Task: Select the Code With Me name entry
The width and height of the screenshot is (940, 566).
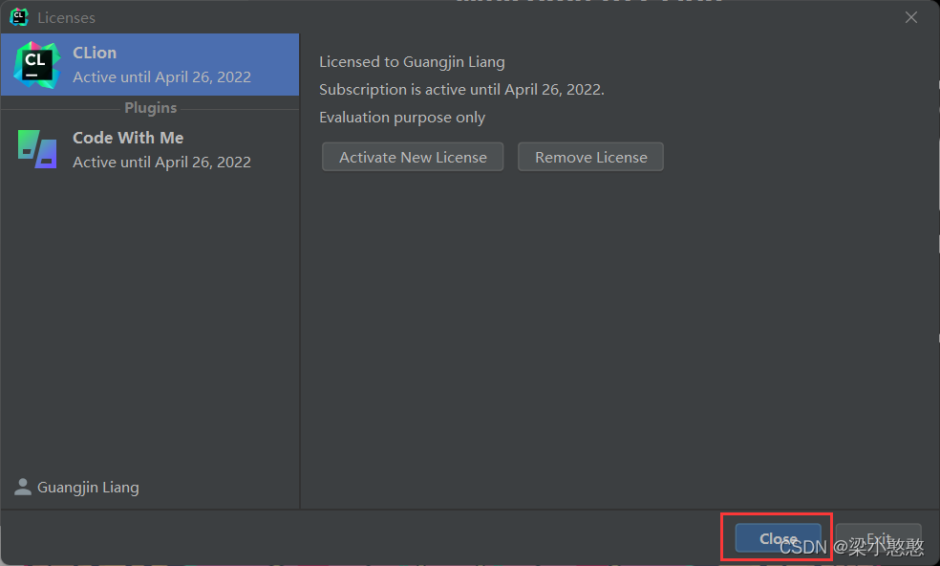Action: 128,138
